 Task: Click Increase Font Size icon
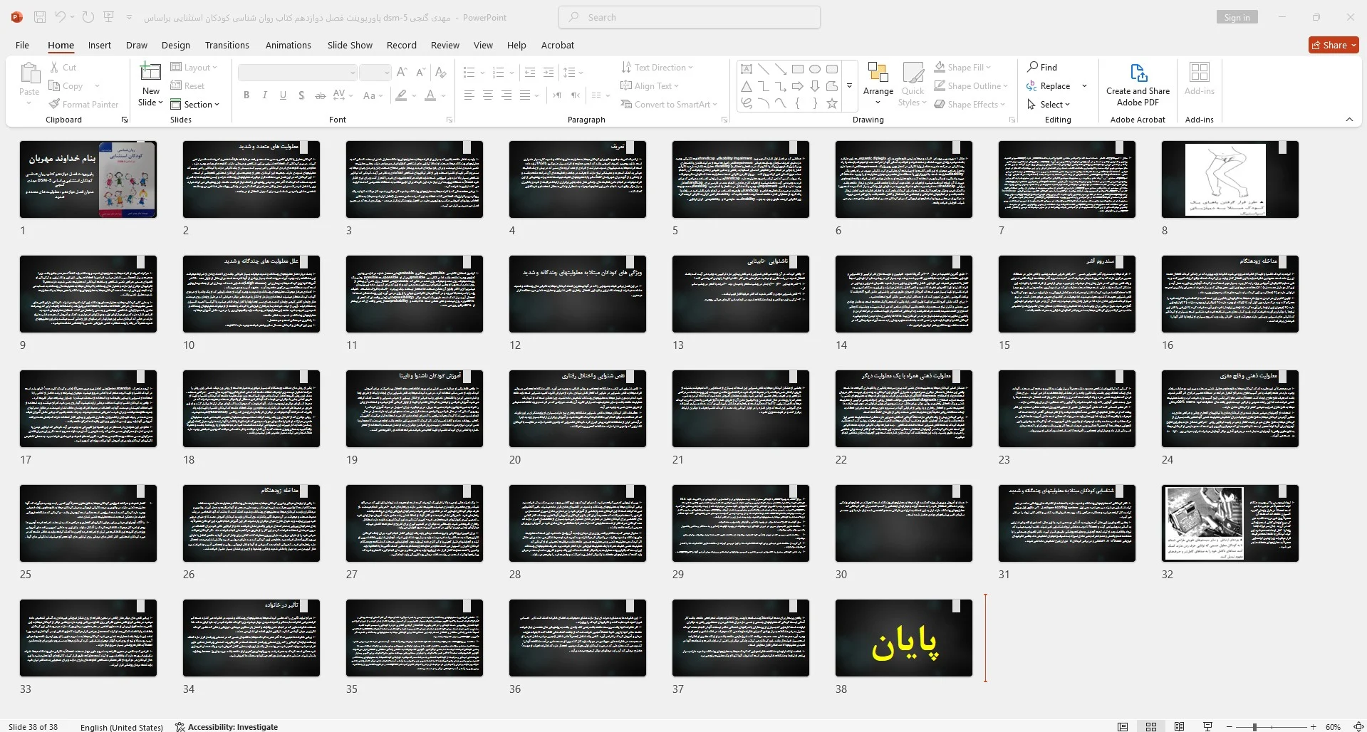402,73
